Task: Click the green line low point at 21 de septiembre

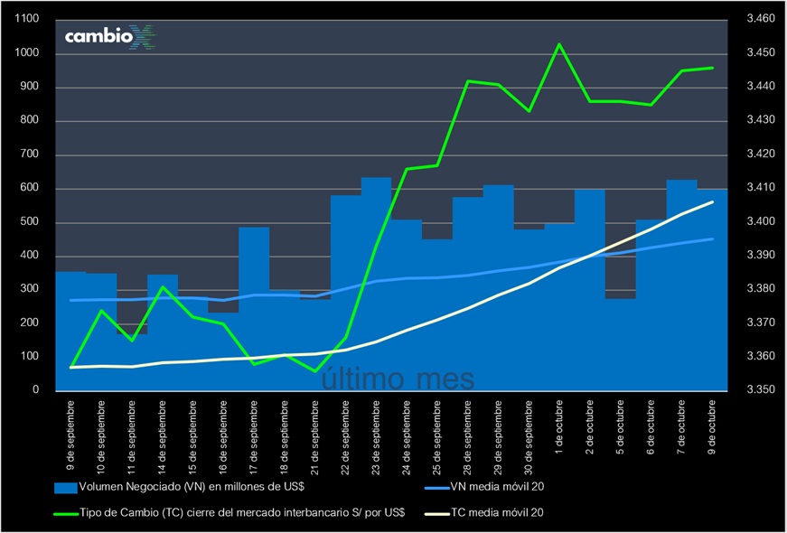Action: click(315, 371)
